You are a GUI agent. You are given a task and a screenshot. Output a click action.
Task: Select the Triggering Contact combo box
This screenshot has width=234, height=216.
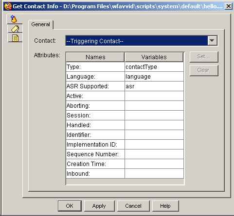click(142, 41)
